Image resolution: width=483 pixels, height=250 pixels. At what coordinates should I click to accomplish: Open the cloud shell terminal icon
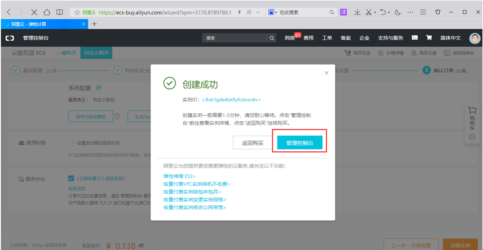pyautogui.click(x=414, y=38)
